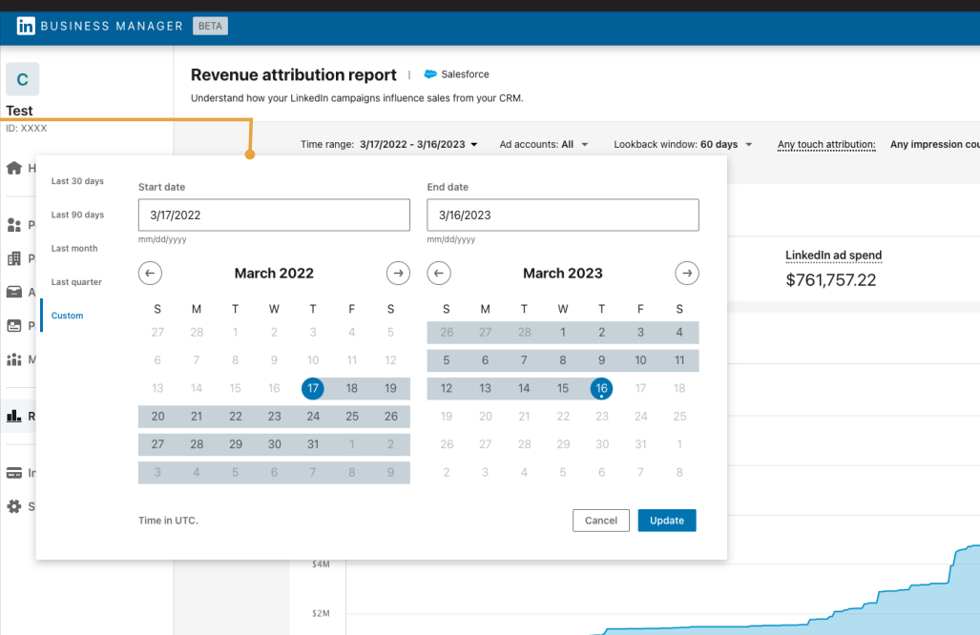Select the Last quarter range option

(76, 281)
